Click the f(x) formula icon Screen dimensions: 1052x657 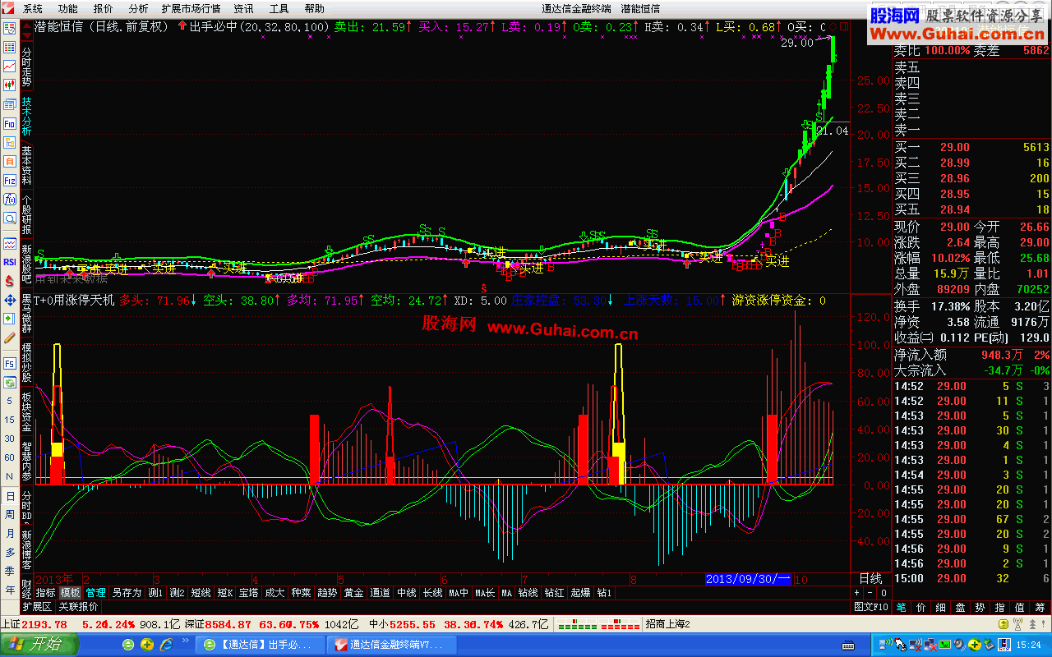point(10,199)
